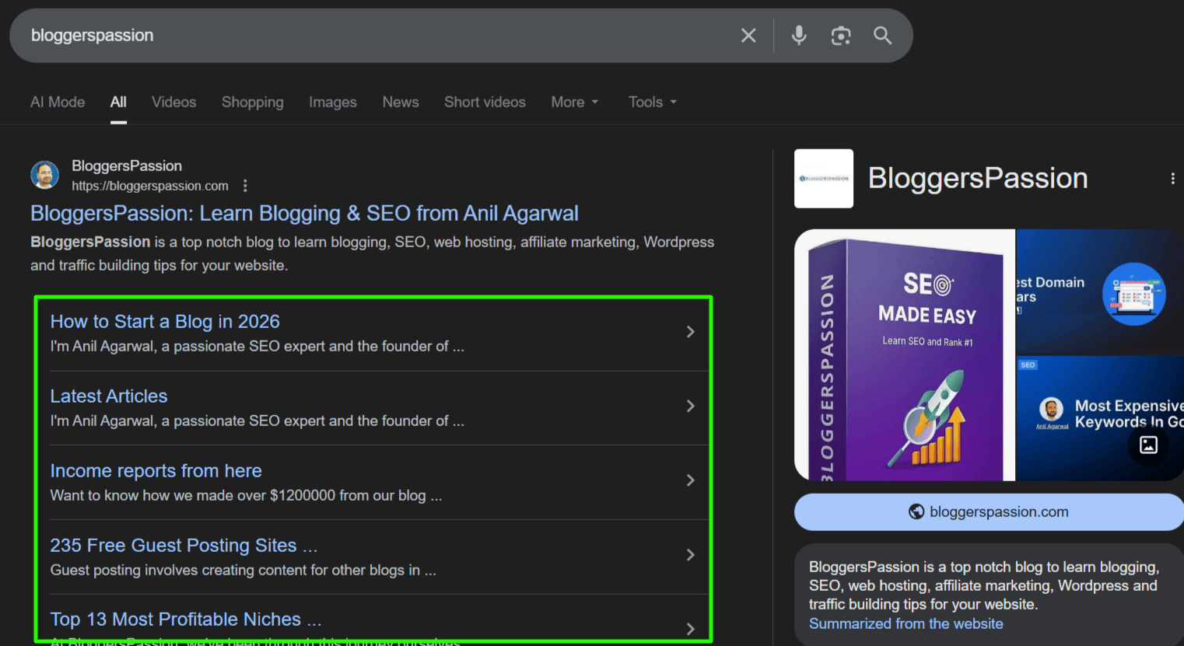This screenshot has height=646, width=1184.
Task: Switch to the Videos tab
Action: pos(173,102)
